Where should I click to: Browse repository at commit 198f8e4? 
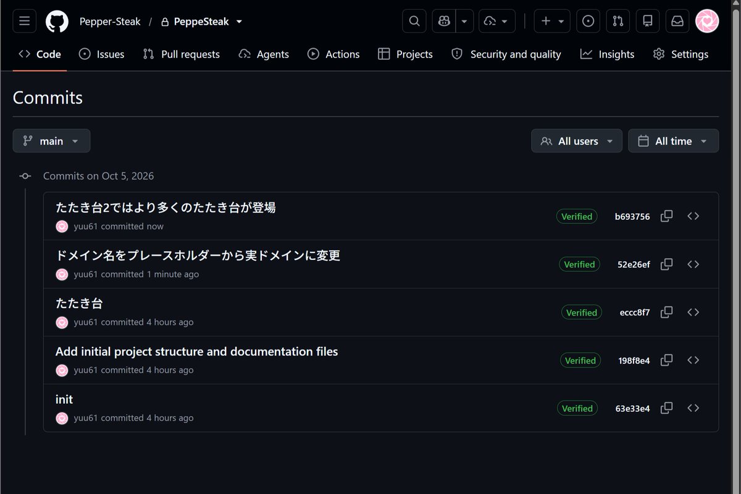point(693,360)
